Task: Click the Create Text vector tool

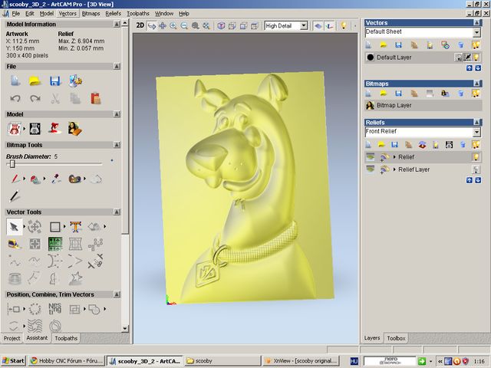Action: coord(75,227)
